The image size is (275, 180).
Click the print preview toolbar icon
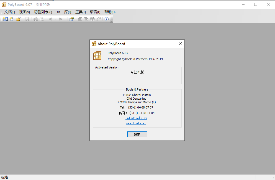point(42,19)
